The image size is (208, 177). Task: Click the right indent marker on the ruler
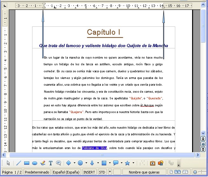click(163, 7)
